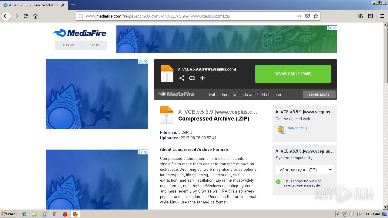The width and height of the screenshot is (388, 218).
Task: Click the file name in dark download panel
Action: [x=207, y=69]
